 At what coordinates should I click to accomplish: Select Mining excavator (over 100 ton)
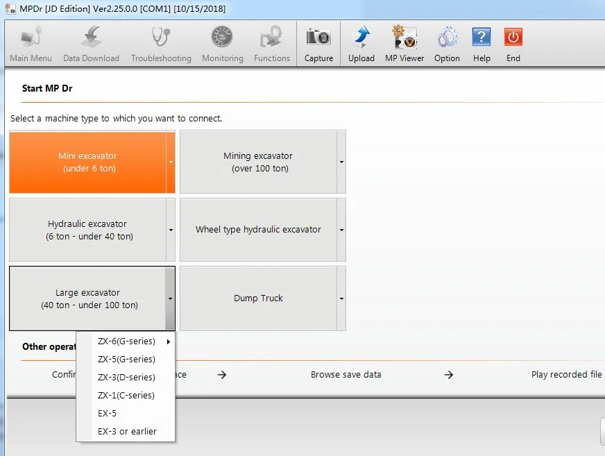258,162
